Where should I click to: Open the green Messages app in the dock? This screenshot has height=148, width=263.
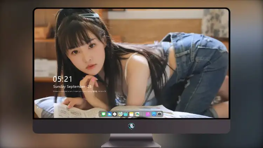click(103, 114)
